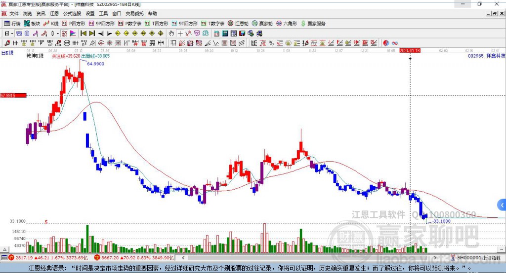Image resolution: width=506 pixels, height=273 pixels.
Task: Jump to first bar with green skip-back icon
Action: pyautogui.click(x=83, y=33)
